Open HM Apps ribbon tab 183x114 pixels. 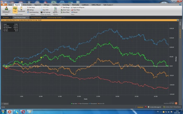(47, 5)
